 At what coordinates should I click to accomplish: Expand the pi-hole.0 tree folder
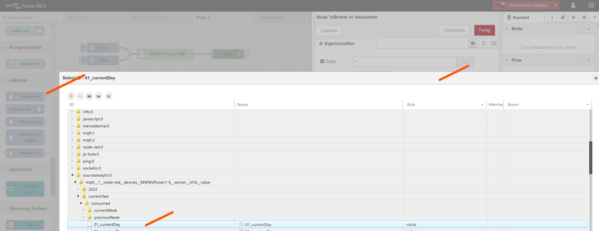[x=72, y=154]
